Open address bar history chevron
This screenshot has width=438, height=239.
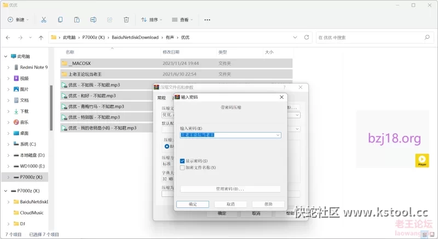pos(295,37)
